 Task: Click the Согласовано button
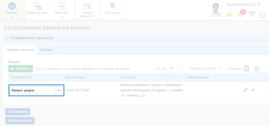(18, 112)
